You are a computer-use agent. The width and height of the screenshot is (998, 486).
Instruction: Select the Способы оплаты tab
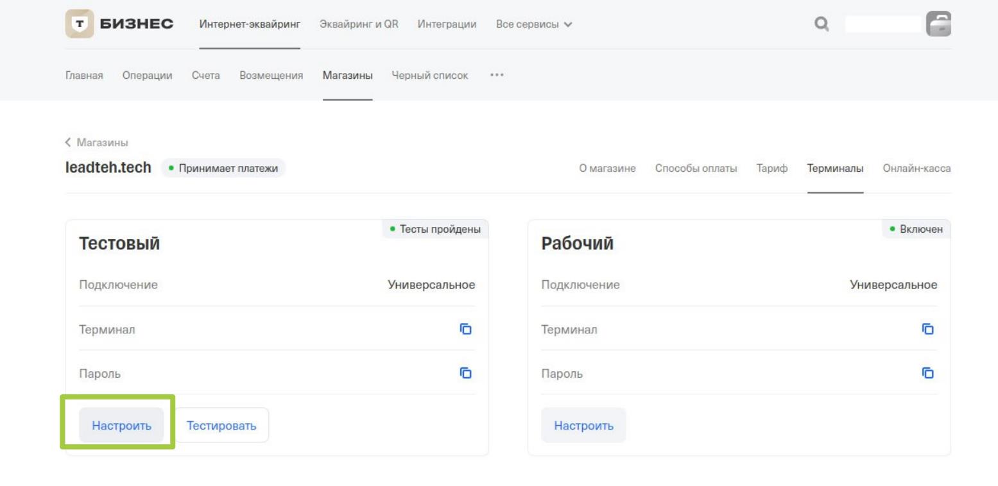tap(696, 168)
